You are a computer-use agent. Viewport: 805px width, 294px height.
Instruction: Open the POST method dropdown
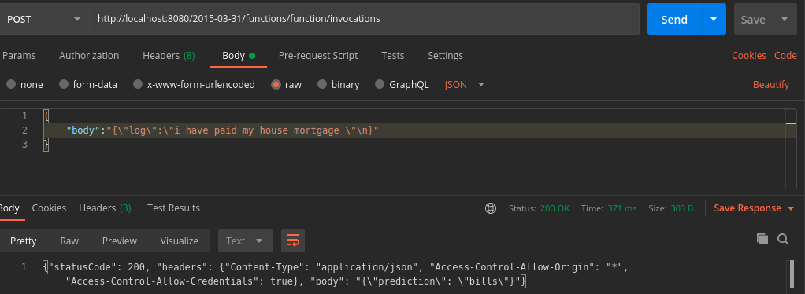43,19
